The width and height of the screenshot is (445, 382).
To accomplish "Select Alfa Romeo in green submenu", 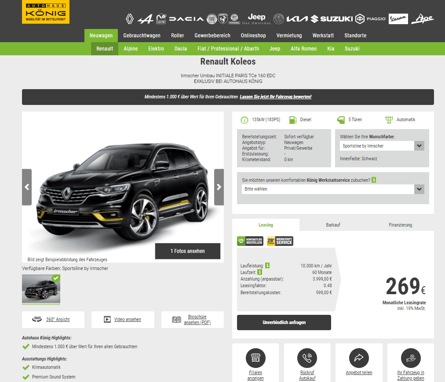I will [x=303, y=49].
